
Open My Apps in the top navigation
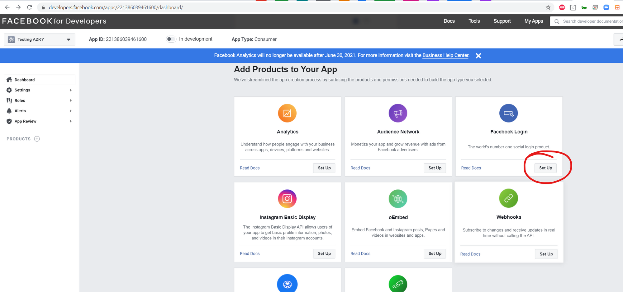coord(533,21)
